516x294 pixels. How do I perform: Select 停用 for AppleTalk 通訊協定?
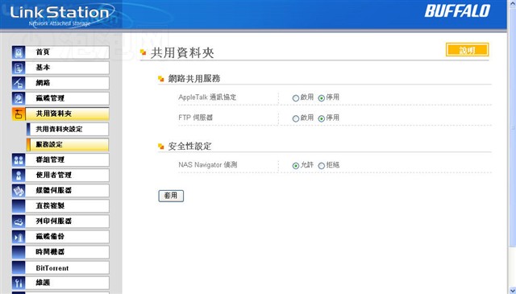[x=321, y=98]
